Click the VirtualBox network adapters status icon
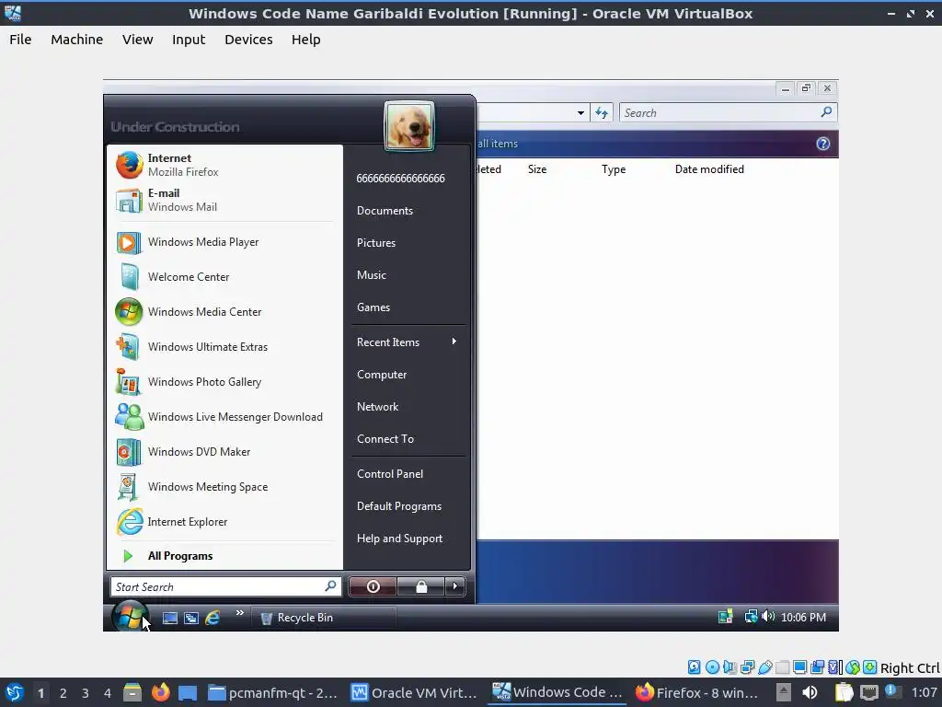The image size is (942, 707). tap(747, 666)
